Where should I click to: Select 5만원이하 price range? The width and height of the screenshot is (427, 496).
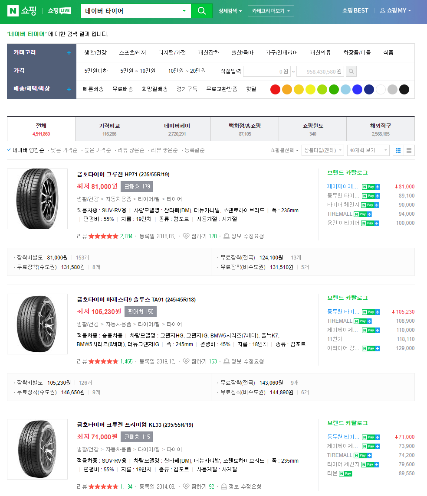tap(96, 71)
